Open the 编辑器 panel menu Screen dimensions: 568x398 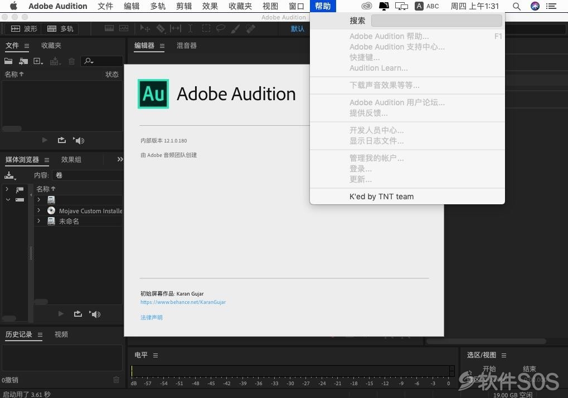[x=162, y=46]
